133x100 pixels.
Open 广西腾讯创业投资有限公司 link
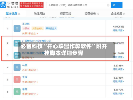click(37, 41)
